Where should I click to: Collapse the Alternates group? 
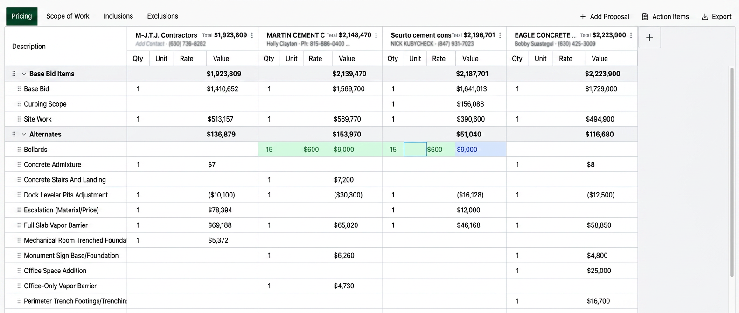click(x=24, y=134)
